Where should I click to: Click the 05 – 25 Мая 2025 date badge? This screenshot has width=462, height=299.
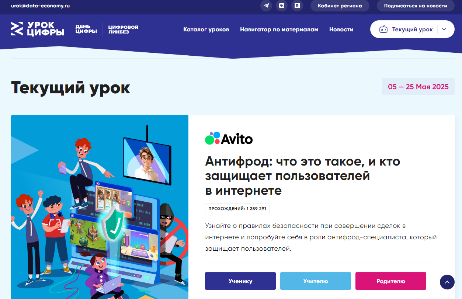418,87
